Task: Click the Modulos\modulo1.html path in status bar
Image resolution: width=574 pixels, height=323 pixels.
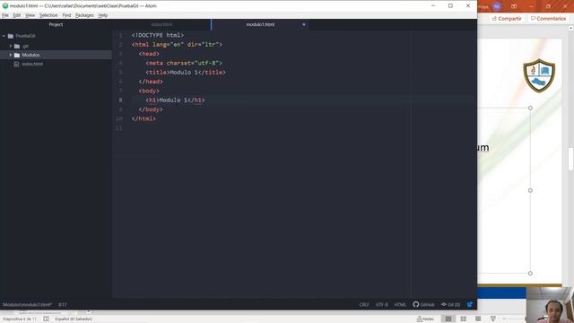Action: [x=28, y=305]
